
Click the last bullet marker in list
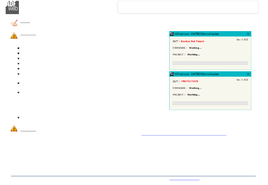coord(18,117)
